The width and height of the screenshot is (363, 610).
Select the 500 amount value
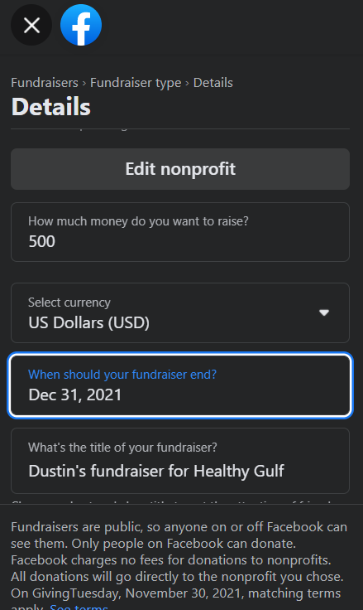[42, 241]
